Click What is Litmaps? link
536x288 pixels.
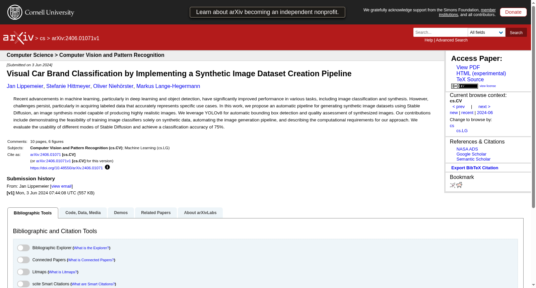[63, 272]
